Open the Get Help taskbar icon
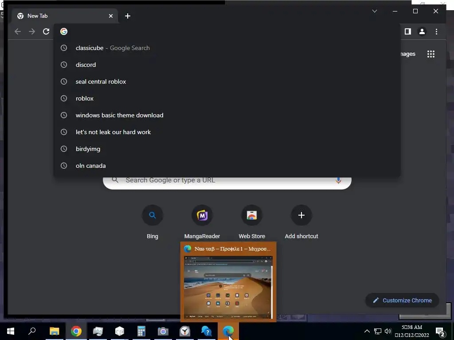The height and width of the screenshot is (340, 454). 207,331
